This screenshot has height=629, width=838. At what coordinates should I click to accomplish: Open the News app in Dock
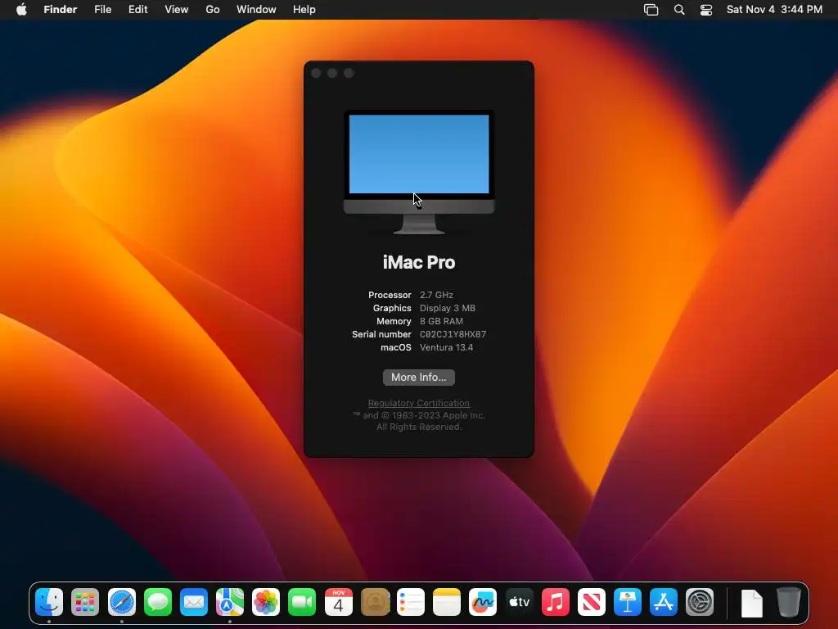click(591, 602)
